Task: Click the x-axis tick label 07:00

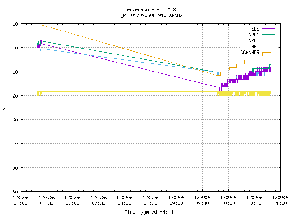Action: tap(72, 203)
